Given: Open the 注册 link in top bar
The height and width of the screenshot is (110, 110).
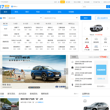Looking at the screenshot, I should [69, 2].
